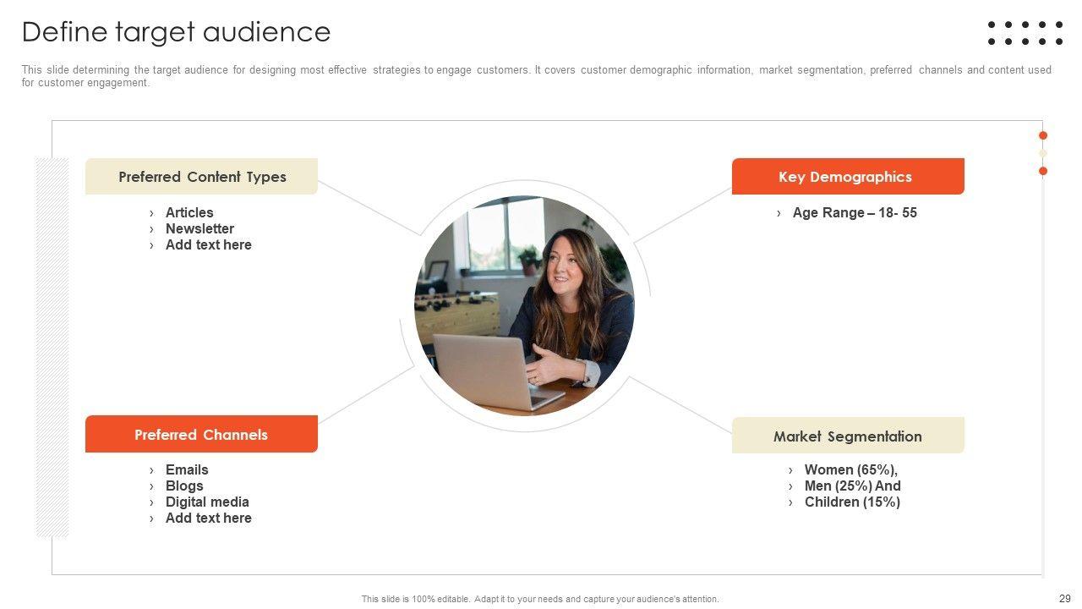Viewport: 1082px width, 609px height.
Task: Select the Preferred Content Types header box
Action: [x=201, y=177]
